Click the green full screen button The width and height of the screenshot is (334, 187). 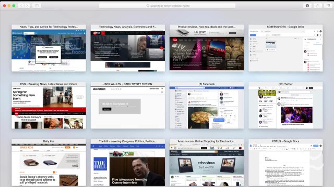(14, 6)
